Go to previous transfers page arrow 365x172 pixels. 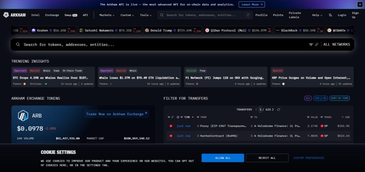(x=256, y=110)
